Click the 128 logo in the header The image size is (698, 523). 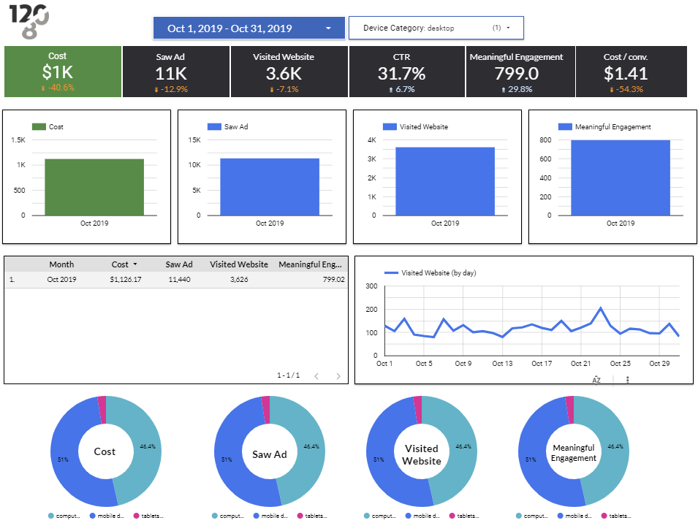pos(29,21)
